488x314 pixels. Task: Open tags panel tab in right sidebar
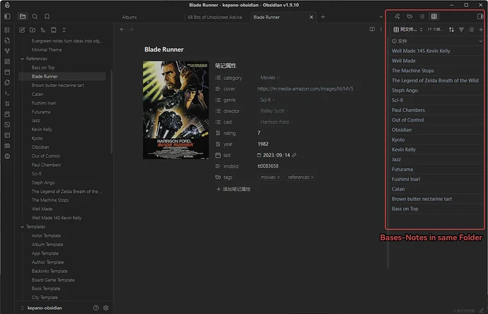coord(409,16)
